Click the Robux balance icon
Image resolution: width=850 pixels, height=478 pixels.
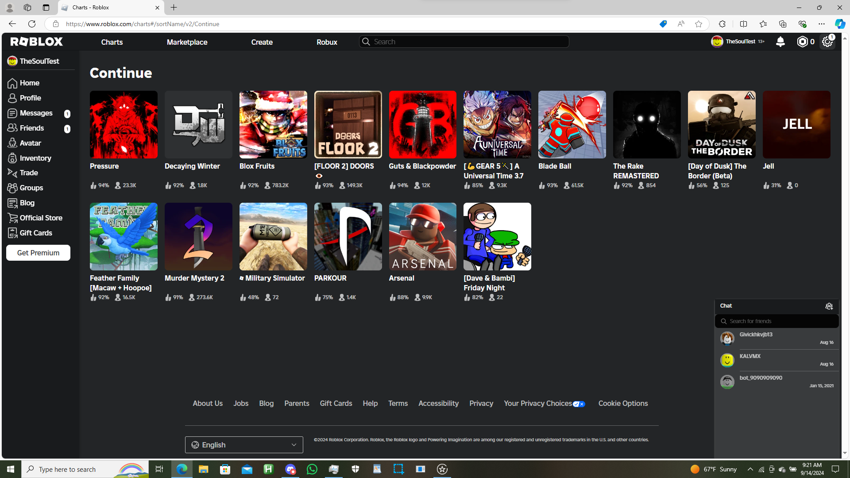[802, 42]
